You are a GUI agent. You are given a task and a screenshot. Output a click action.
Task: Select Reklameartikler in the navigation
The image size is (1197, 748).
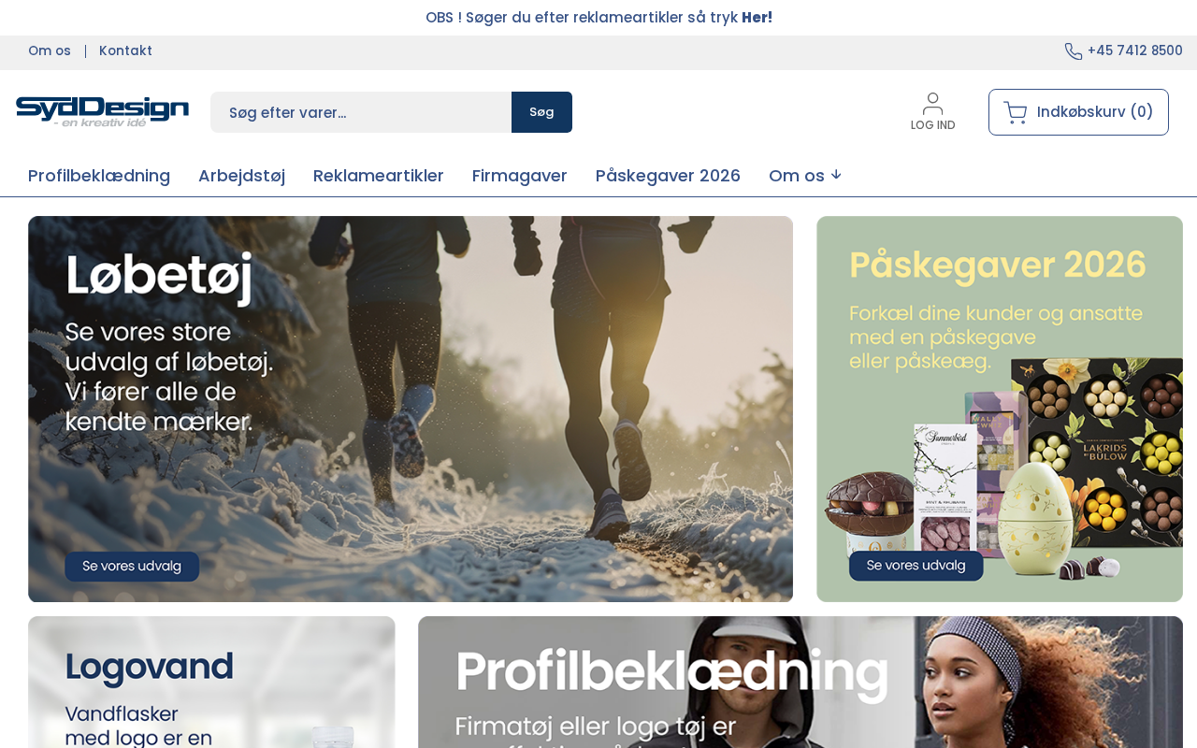click(379, 176)
